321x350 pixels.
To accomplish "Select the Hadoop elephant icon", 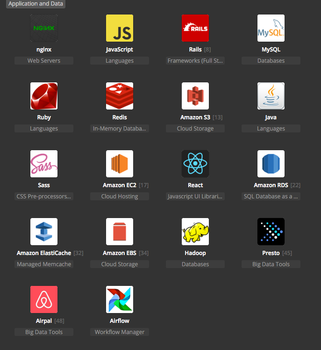I will click(x=195, y=232).
